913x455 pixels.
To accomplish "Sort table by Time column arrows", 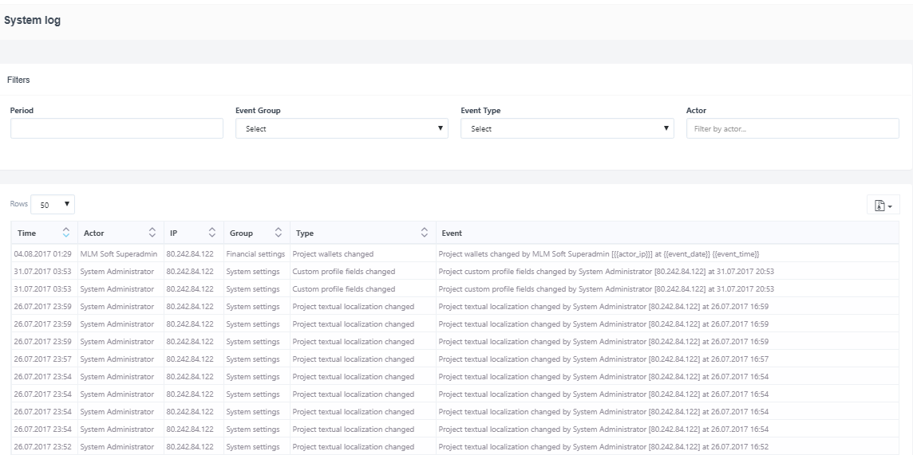I will [x=66, y=233].
